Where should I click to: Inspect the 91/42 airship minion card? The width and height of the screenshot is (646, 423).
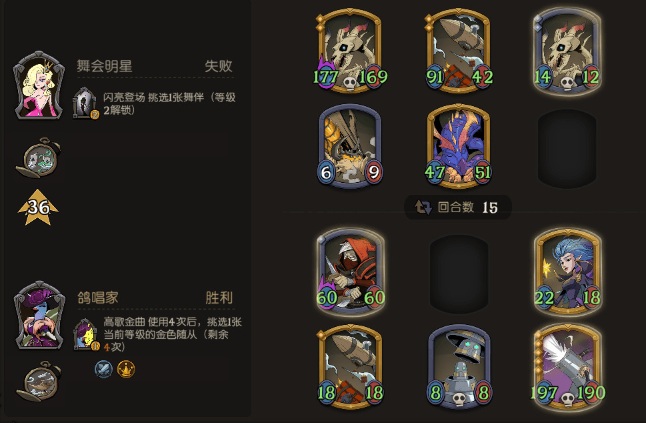coord(459,50)
